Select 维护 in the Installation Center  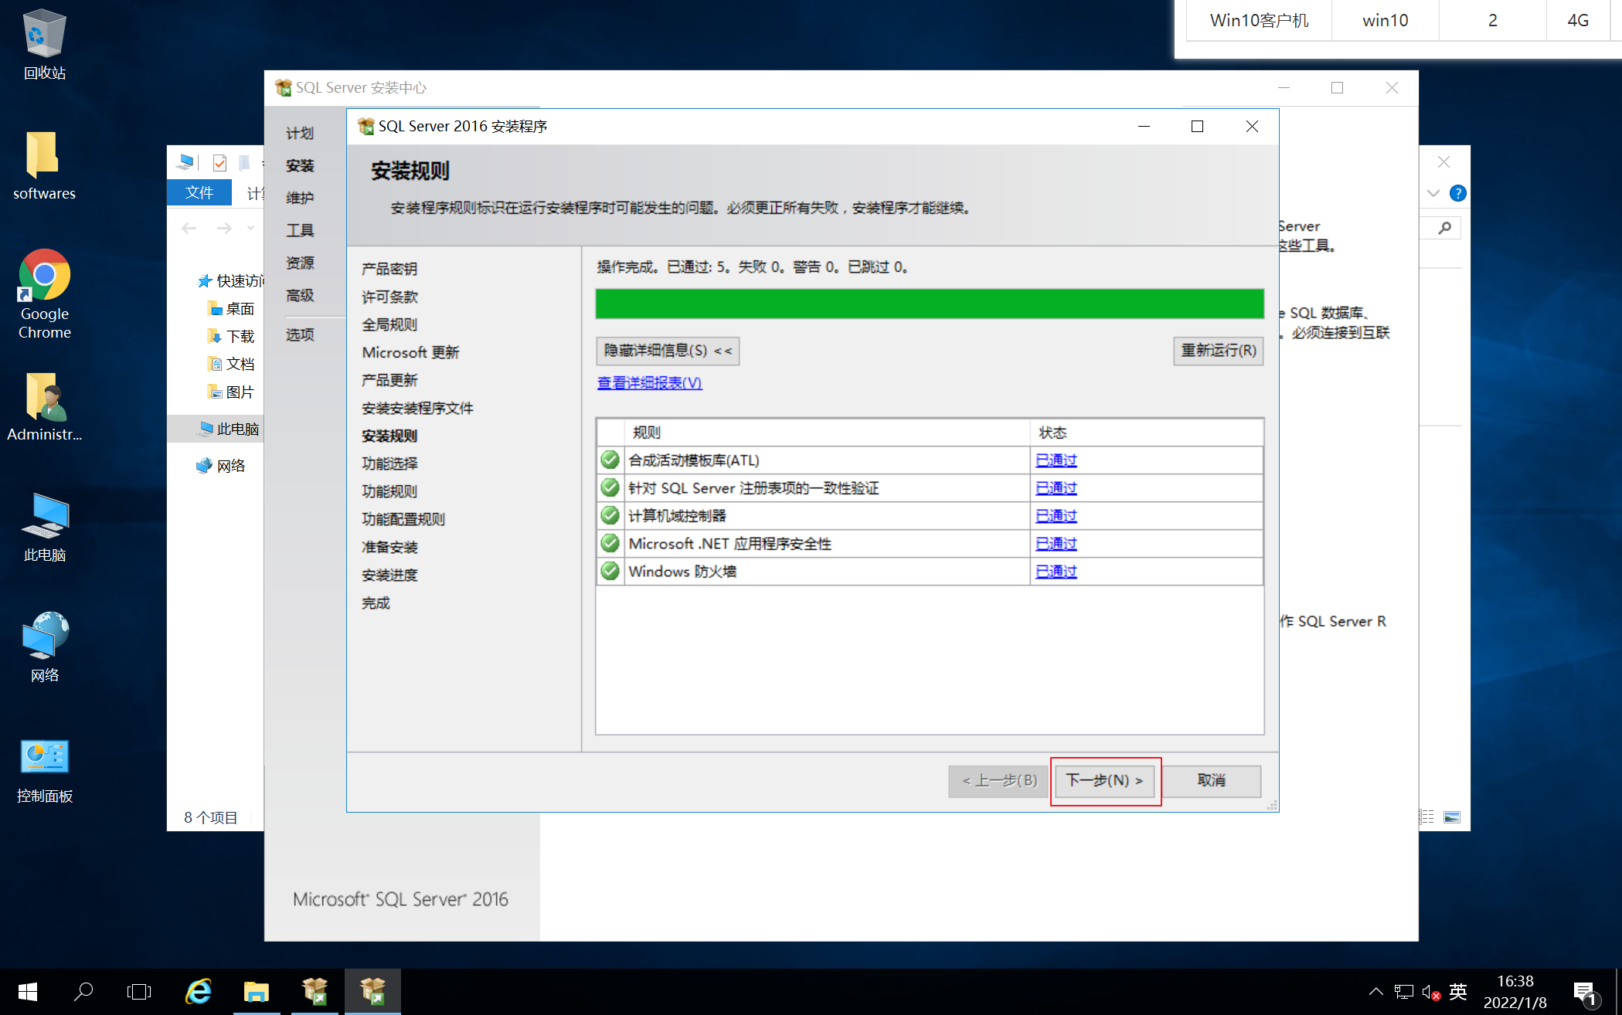(x=300, y=198)
